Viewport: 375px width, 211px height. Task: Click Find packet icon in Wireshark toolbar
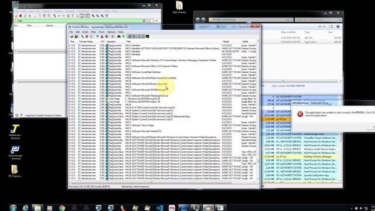click(54, 16)
